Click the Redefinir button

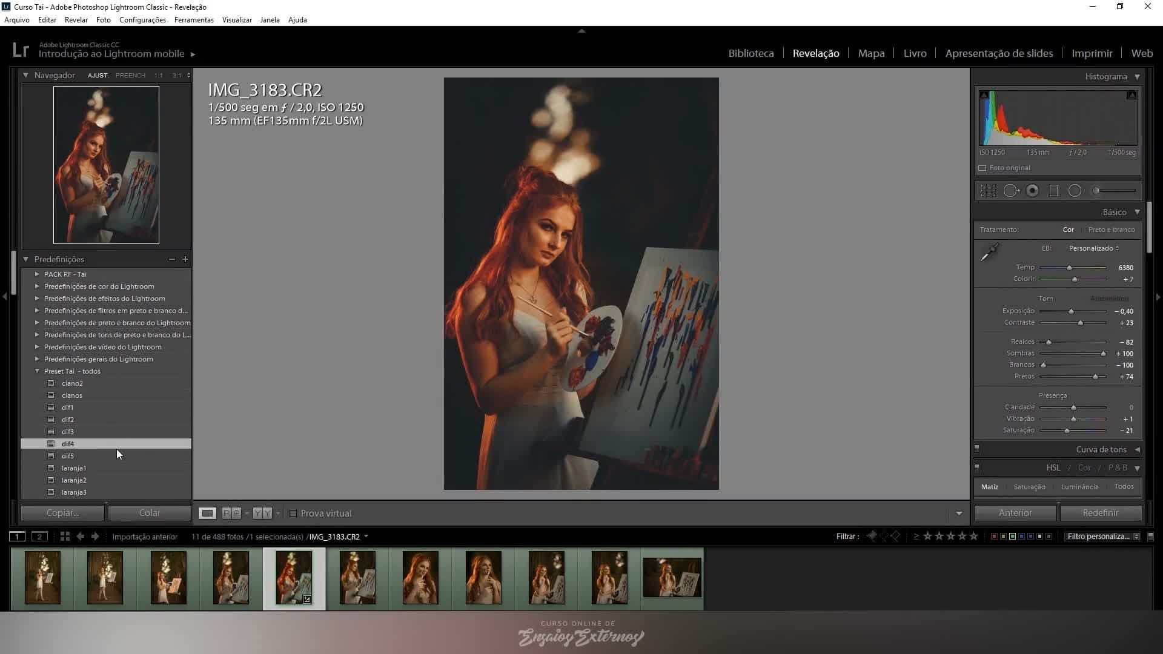(1101, 513)
